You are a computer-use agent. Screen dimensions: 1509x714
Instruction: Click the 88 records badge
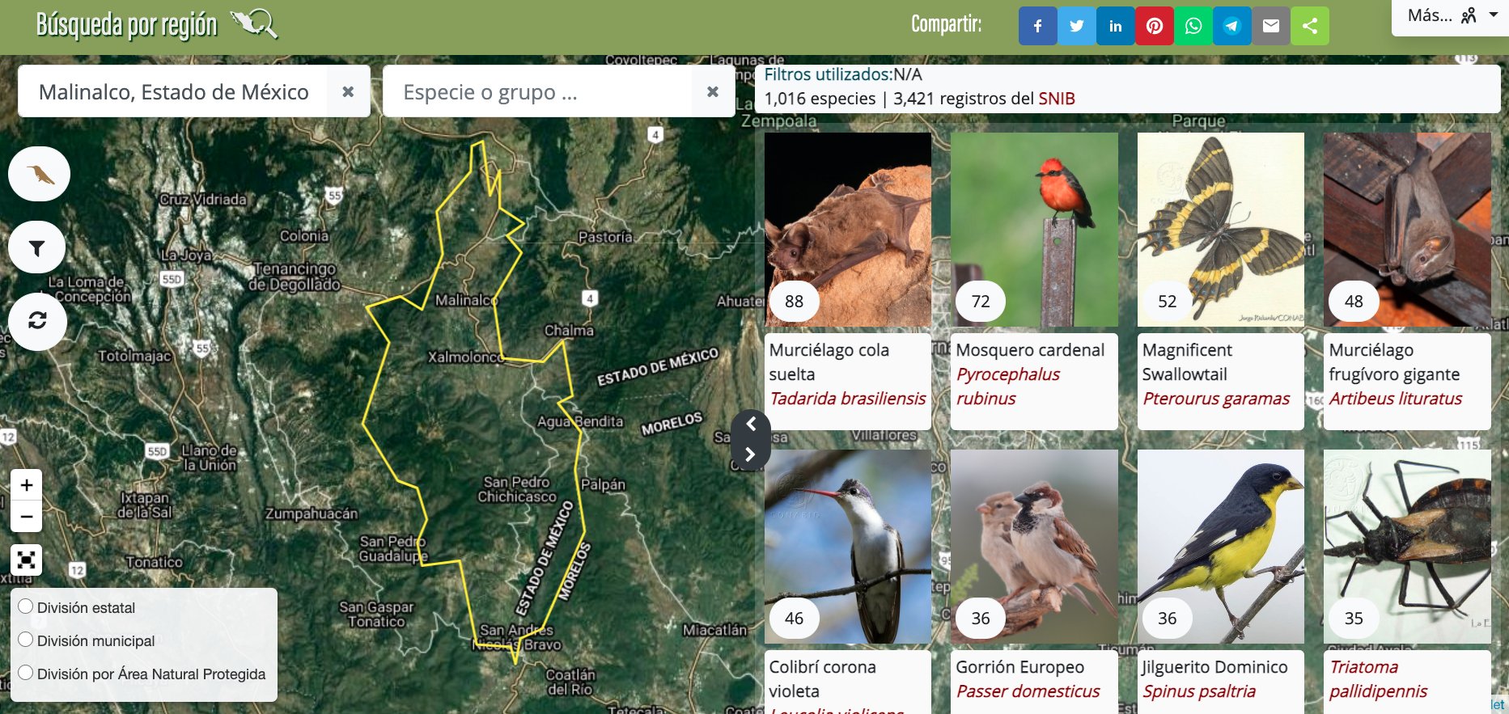tap(794, 302)
